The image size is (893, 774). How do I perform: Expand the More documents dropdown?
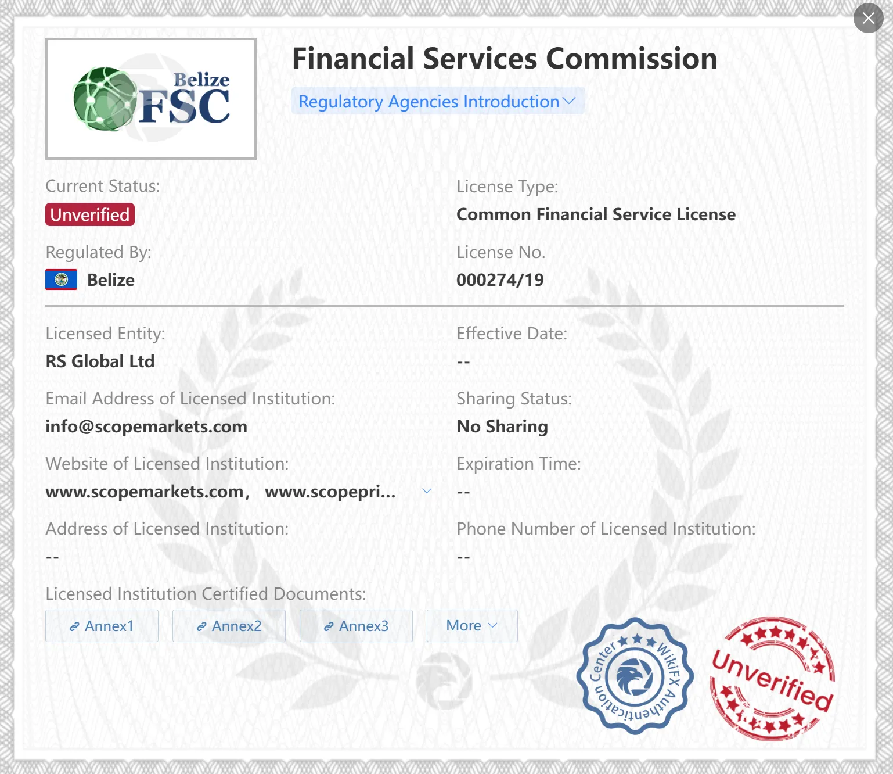(x=472, y=626)
